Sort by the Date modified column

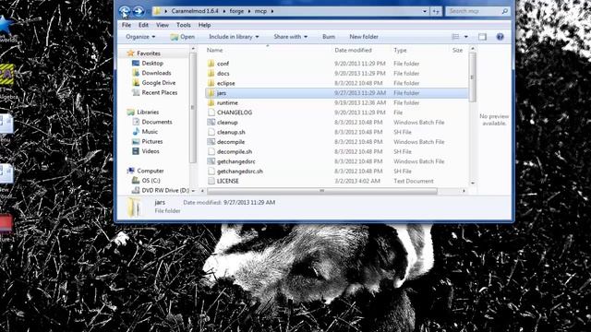click(x=353, y=50)
